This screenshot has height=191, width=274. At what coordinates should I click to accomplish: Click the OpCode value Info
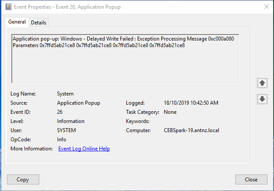coord(62,140)
